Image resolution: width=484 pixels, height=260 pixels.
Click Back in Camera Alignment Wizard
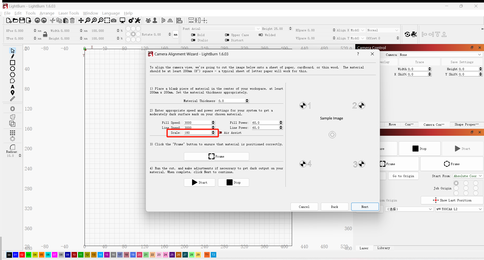click(x=334, y=207)
